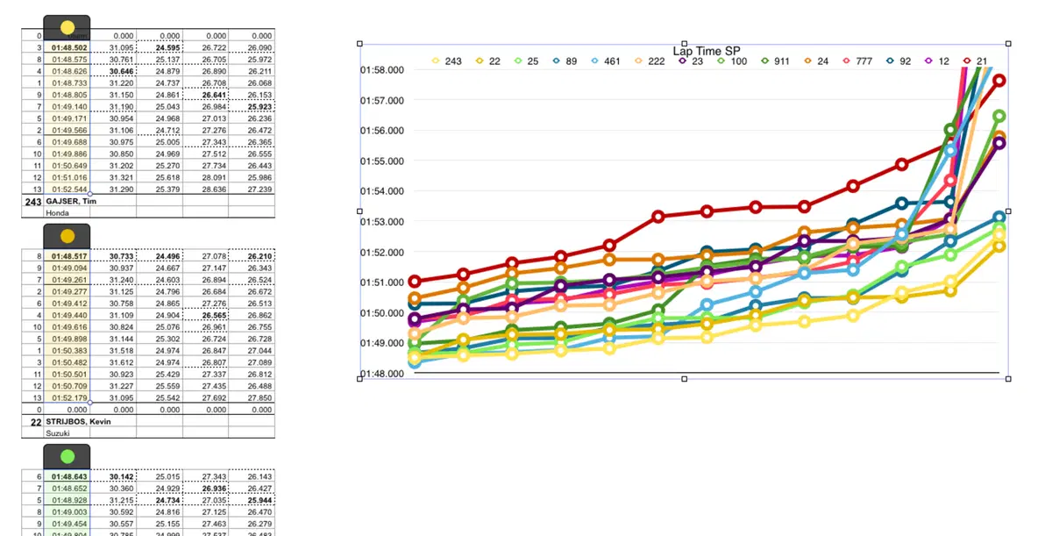Click the chart's top-left corner selection handle
The width and height of the screenshot is (1052, 536).
[x=359, y=43]
